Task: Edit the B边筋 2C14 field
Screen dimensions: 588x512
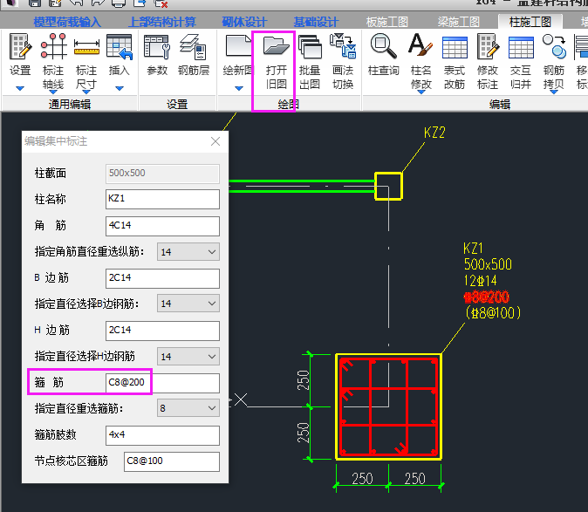Action: pyautogui.click(x=162, y=278)
